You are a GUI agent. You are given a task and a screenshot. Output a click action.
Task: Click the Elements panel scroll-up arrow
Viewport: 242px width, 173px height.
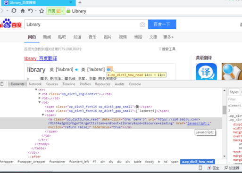pyautogui.click(x=225, y=91)
